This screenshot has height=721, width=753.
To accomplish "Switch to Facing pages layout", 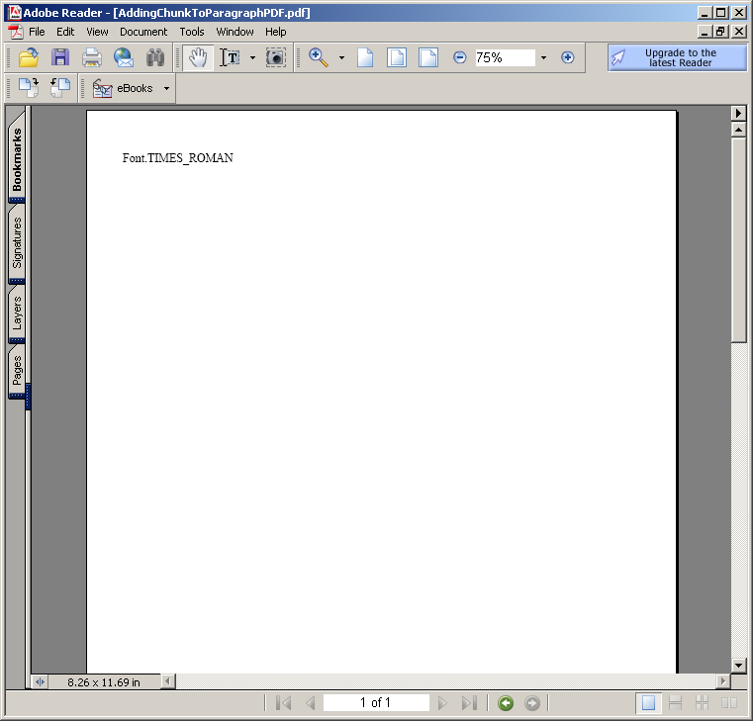I will [x=729, y=703].
